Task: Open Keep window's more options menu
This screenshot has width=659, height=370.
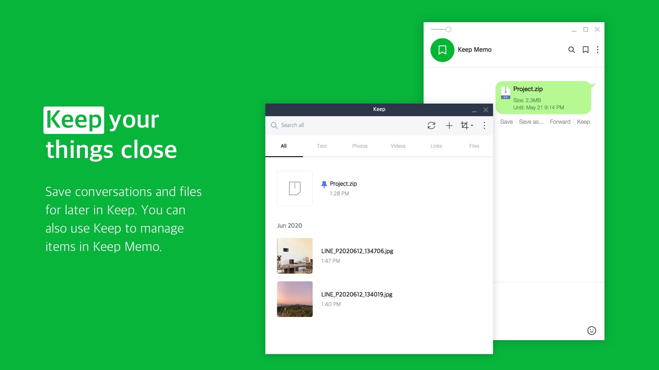Action: point(484,125)
